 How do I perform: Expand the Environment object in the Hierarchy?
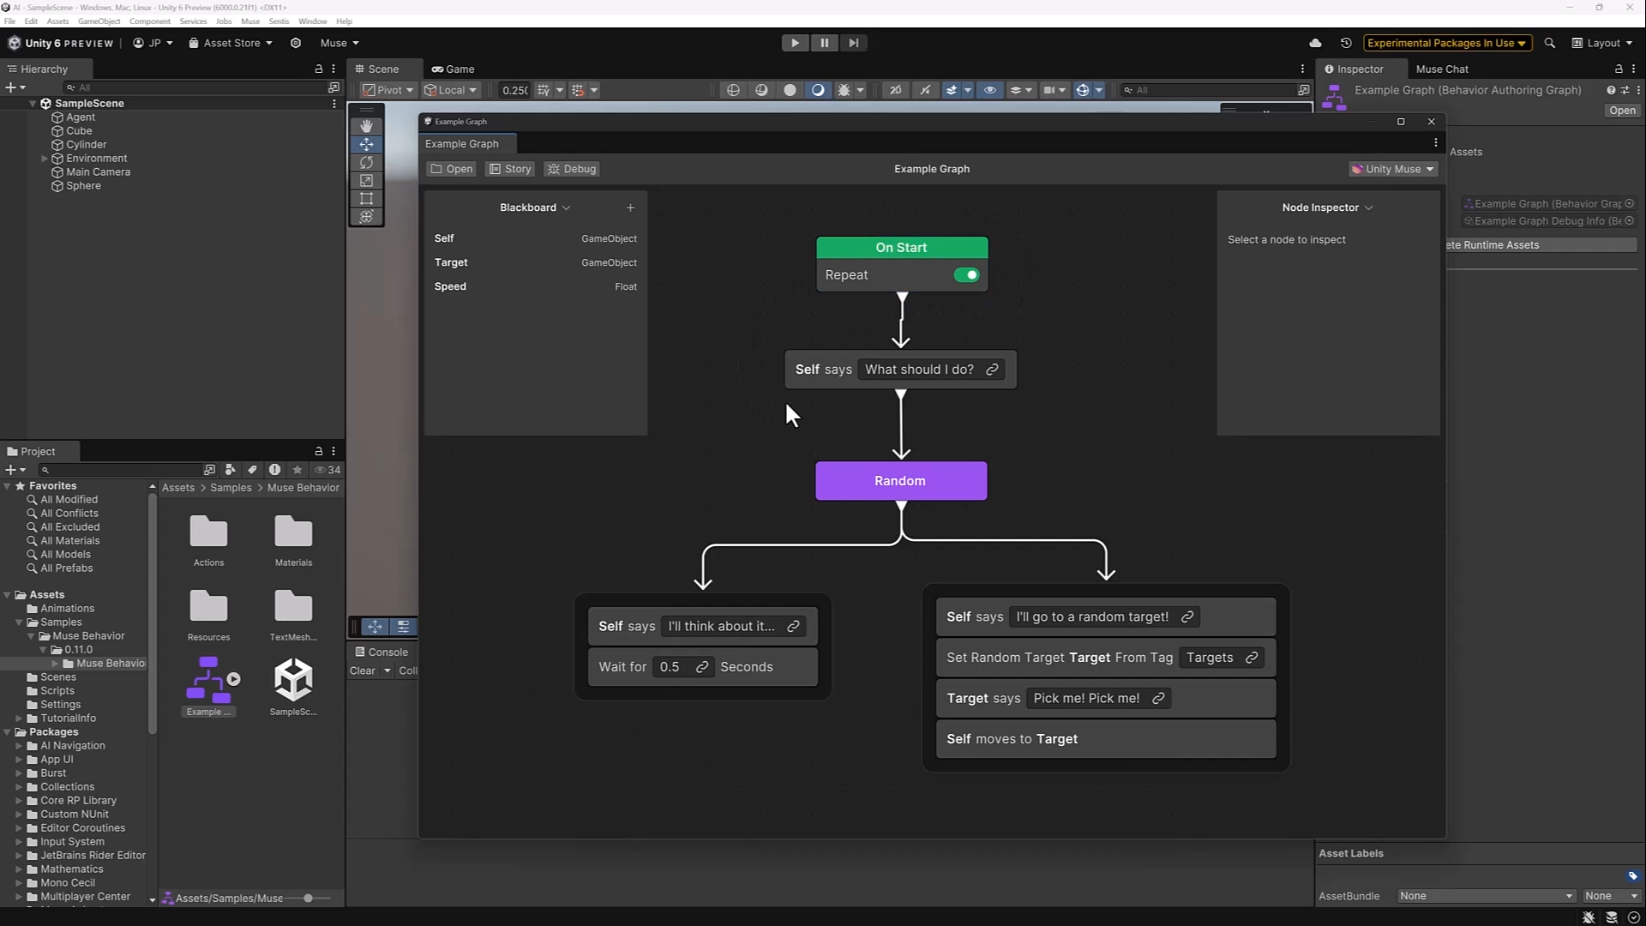click(45, 159)
